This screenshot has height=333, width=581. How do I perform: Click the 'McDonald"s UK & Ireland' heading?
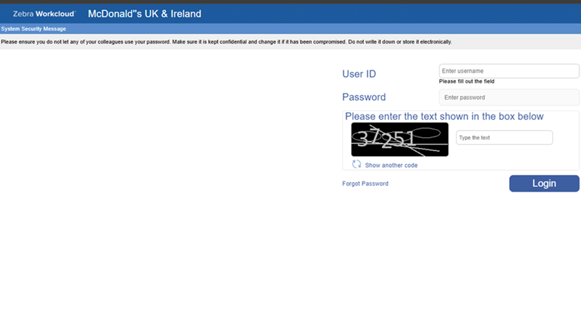coord(145,14)
